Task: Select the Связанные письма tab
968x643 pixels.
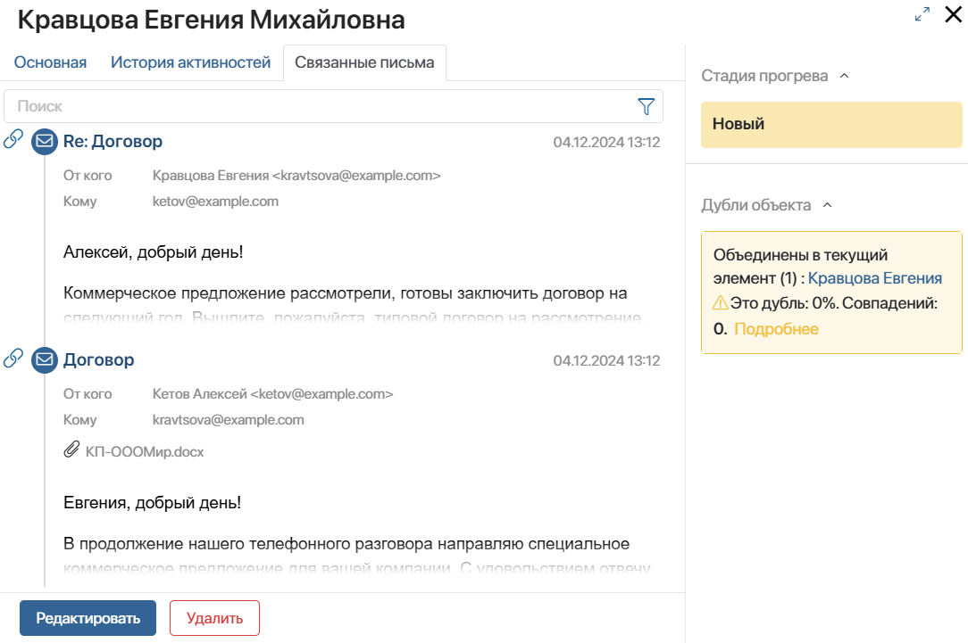Action: 364,62
